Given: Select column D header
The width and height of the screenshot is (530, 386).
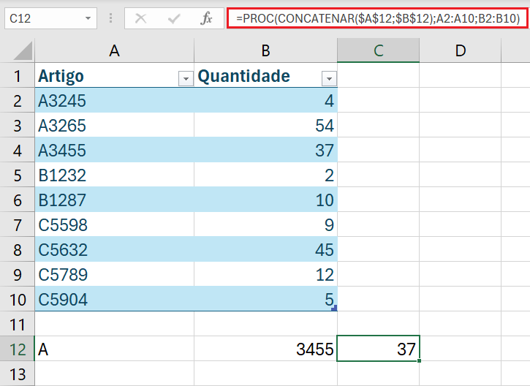Looking at the screenshot, I should coord(461,50).
